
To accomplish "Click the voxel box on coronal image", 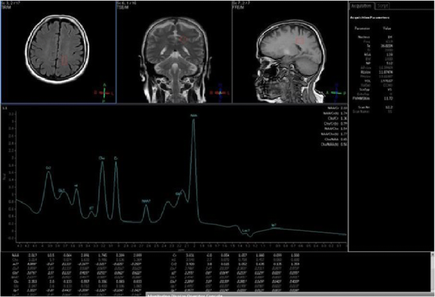I will pyautogui.click(x=183, y=39).
